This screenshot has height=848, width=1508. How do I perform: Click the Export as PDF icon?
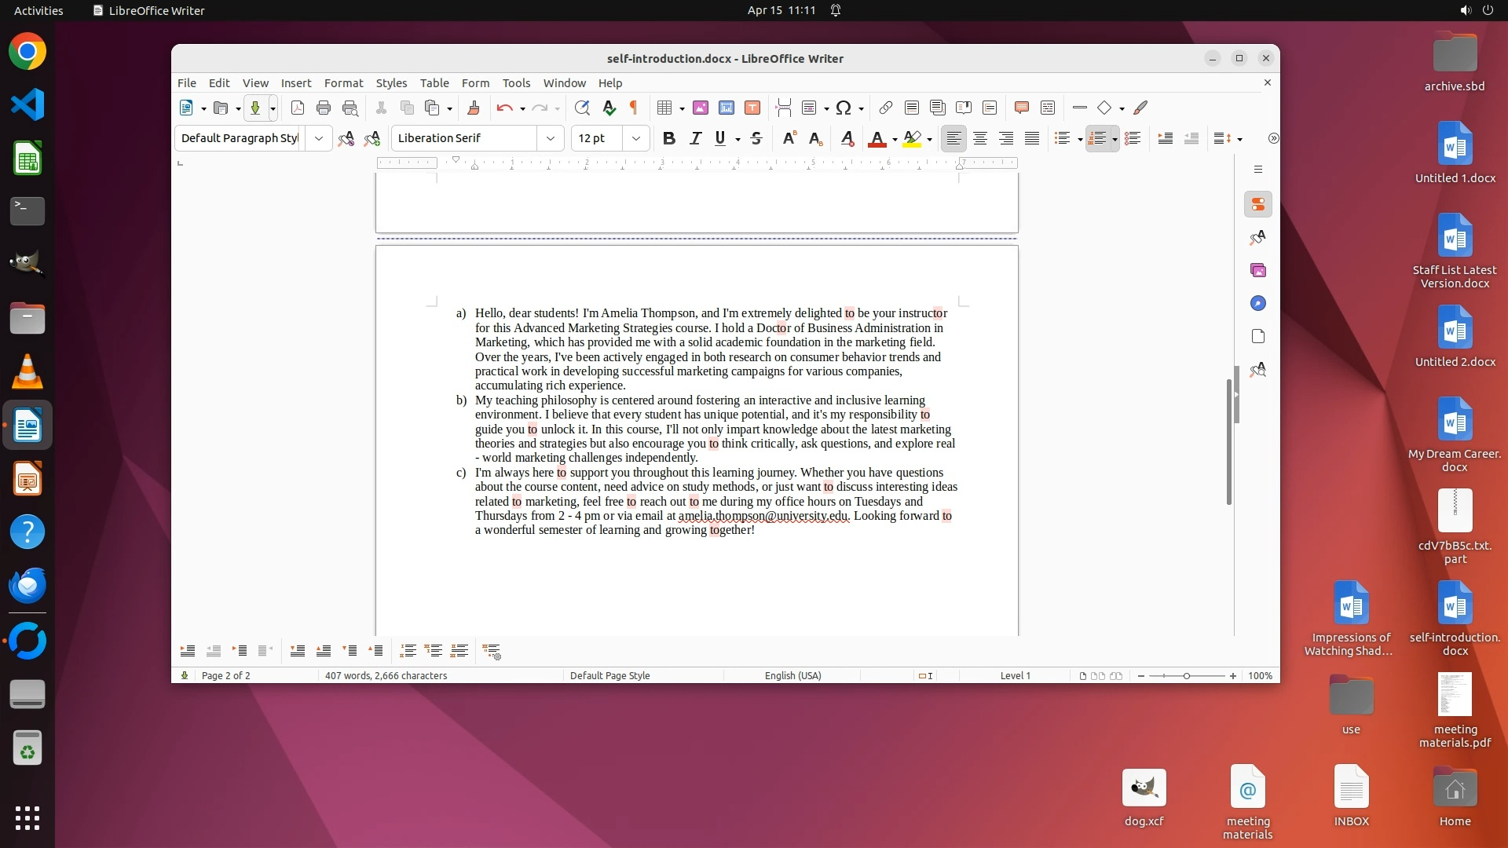pos(297,108)
